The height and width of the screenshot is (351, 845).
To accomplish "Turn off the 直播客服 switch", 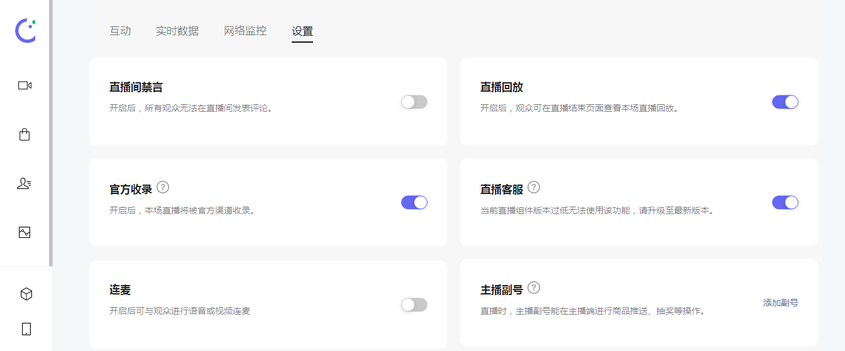I will click(x=785, y=202).
